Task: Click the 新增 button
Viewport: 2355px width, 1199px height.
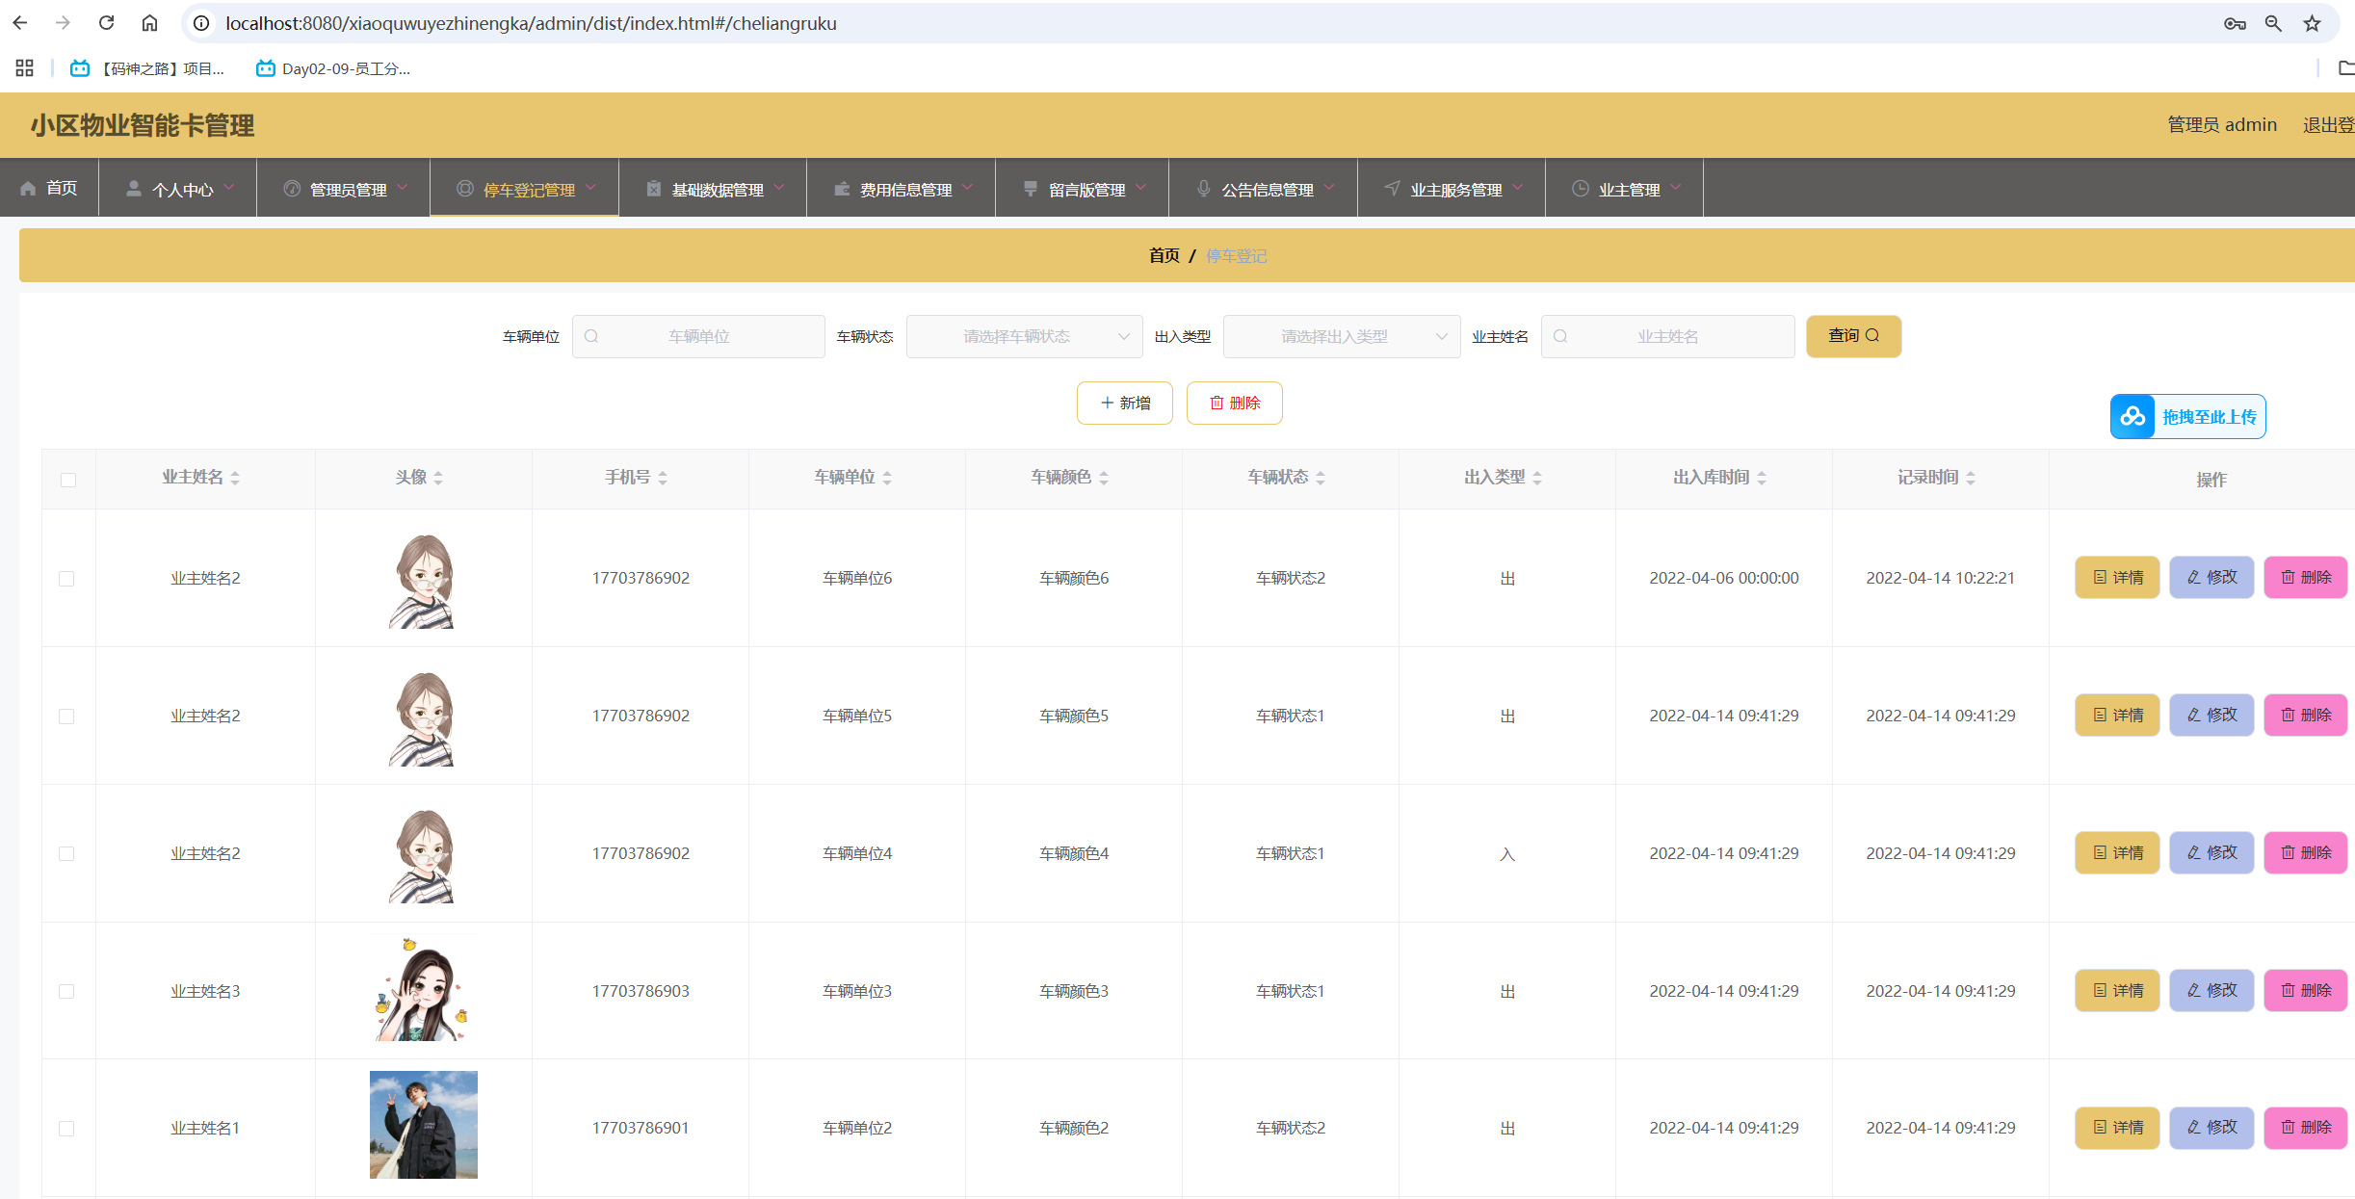Action: coord(1124,403)
